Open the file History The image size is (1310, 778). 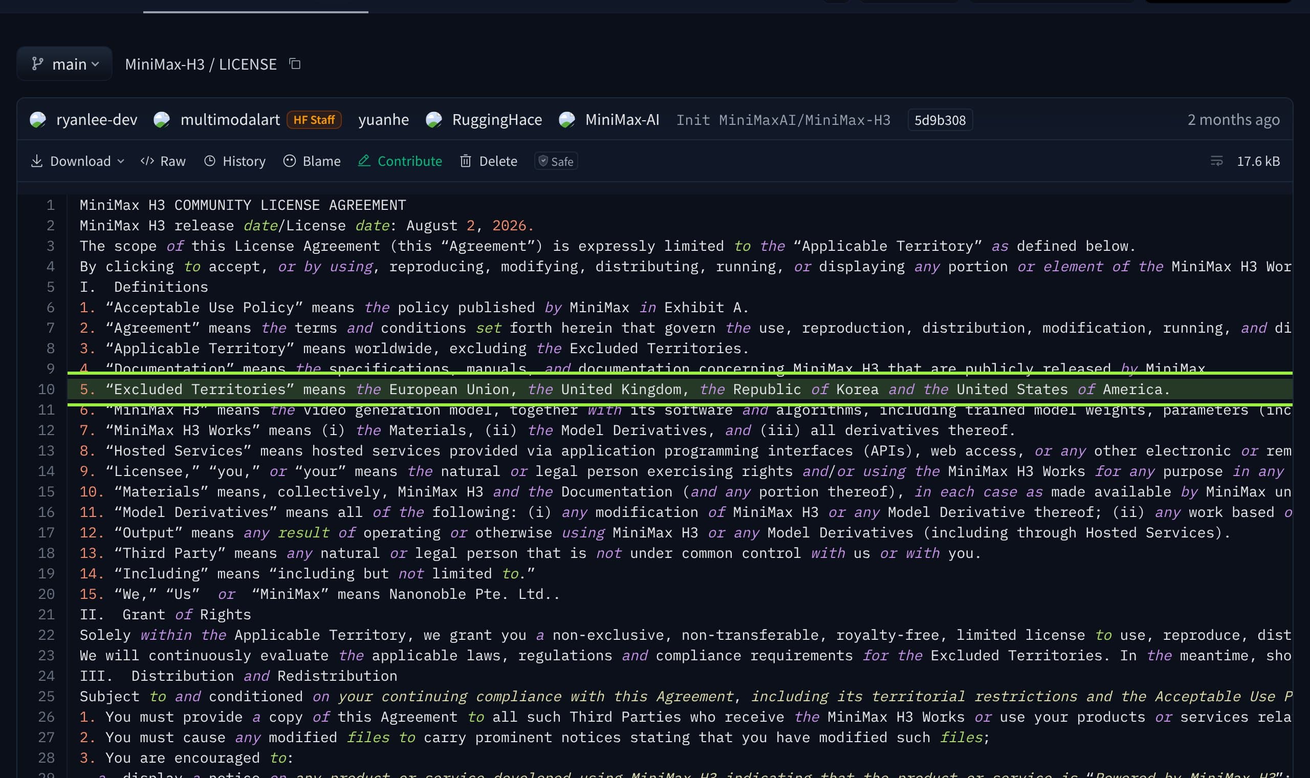pos(235,161)
